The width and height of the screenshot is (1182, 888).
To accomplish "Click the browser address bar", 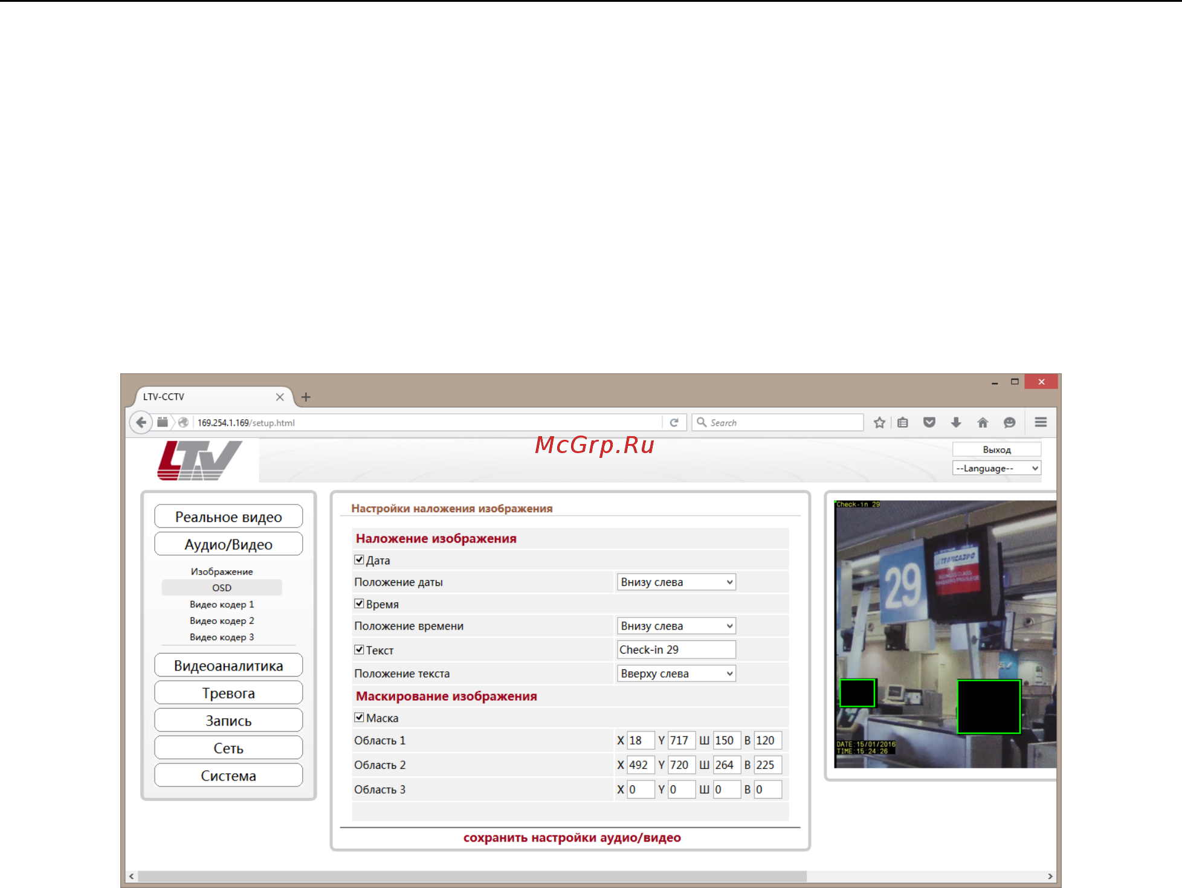I will point(426,423).
